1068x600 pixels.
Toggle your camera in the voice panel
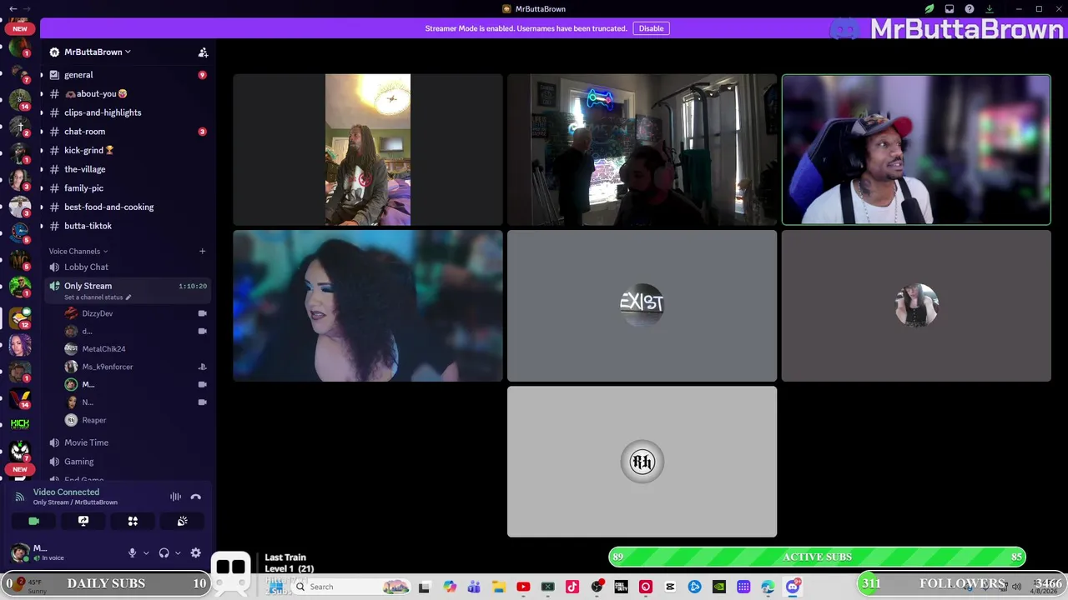(x=33, y=521)
